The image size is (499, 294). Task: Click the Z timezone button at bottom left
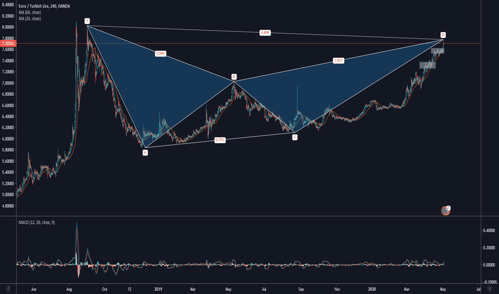click(x=8, y=289)
